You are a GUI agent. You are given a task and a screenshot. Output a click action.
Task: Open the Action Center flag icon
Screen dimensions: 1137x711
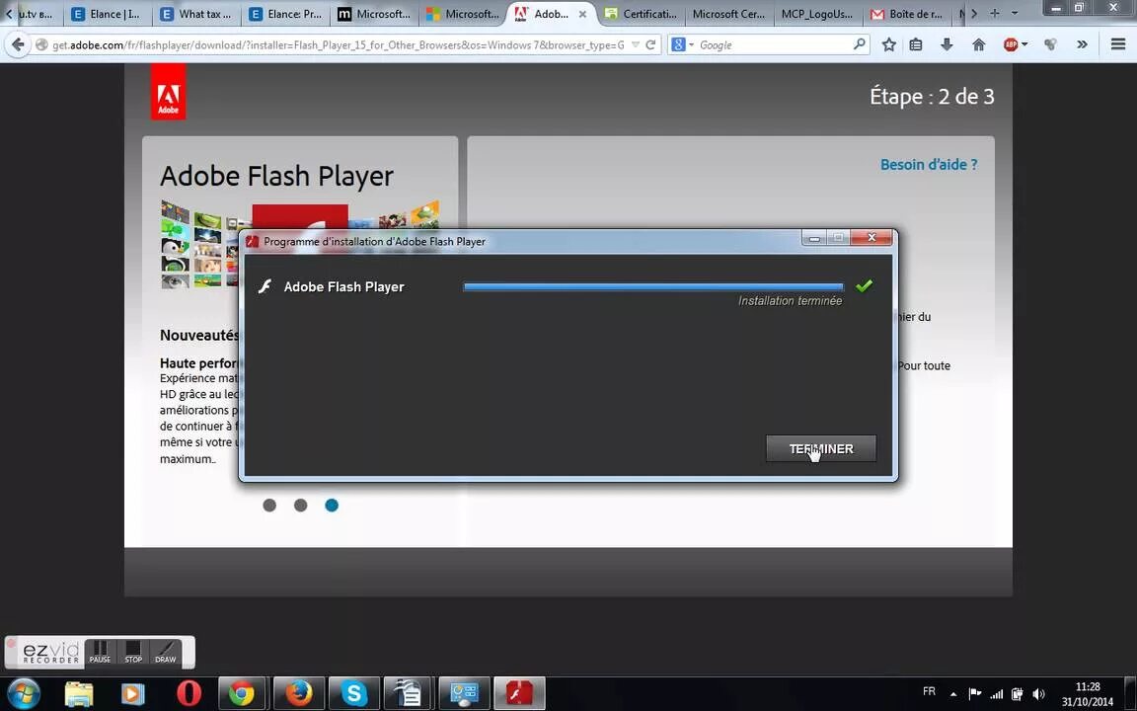[x=975, y=694]
